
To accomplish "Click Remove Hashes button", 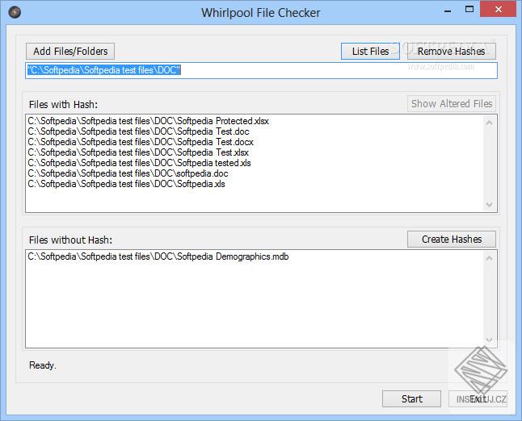I will 452,51.
